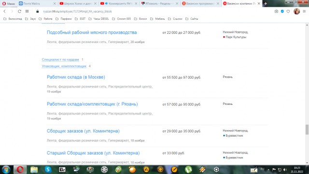Open the Мебель bookmarks folder

(x=157, y=19)
